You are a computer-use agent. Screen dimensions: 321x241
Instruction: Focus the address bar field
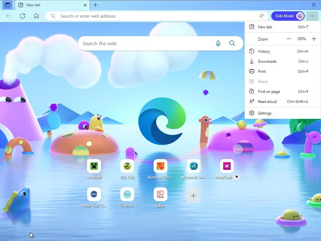(157, 16)
